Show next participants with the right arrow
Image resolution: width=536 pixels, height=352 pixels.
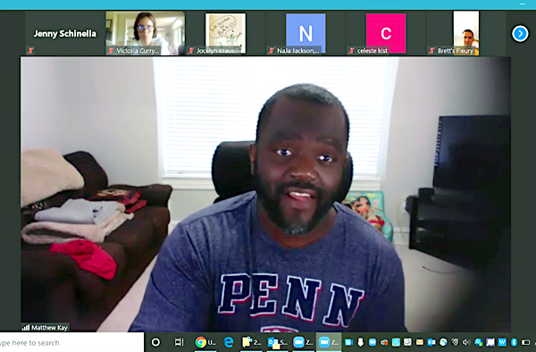(520, 33)
